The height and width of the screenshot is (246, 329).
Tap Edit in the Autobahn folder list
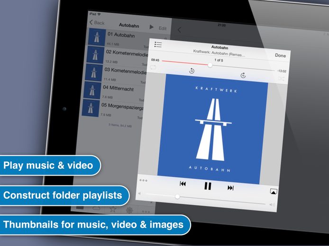[163, 28]
